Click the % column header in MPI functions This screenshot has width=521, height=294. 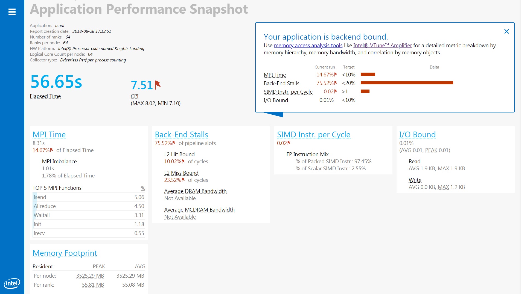click(x=143, y=188)
